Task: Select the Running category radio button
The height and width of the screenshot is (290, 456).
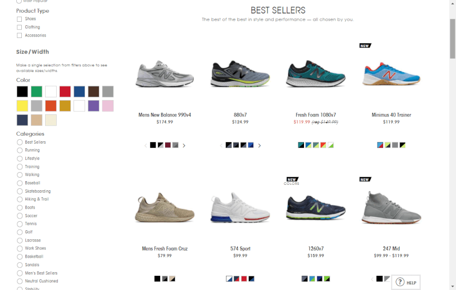Action: [x=19, y=150]
